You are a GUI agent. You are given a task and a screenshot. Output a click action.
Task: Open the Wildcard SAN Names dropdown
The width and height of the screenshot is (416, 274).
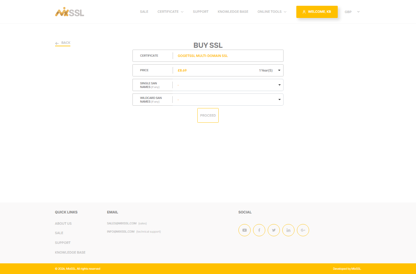[228, 100]
